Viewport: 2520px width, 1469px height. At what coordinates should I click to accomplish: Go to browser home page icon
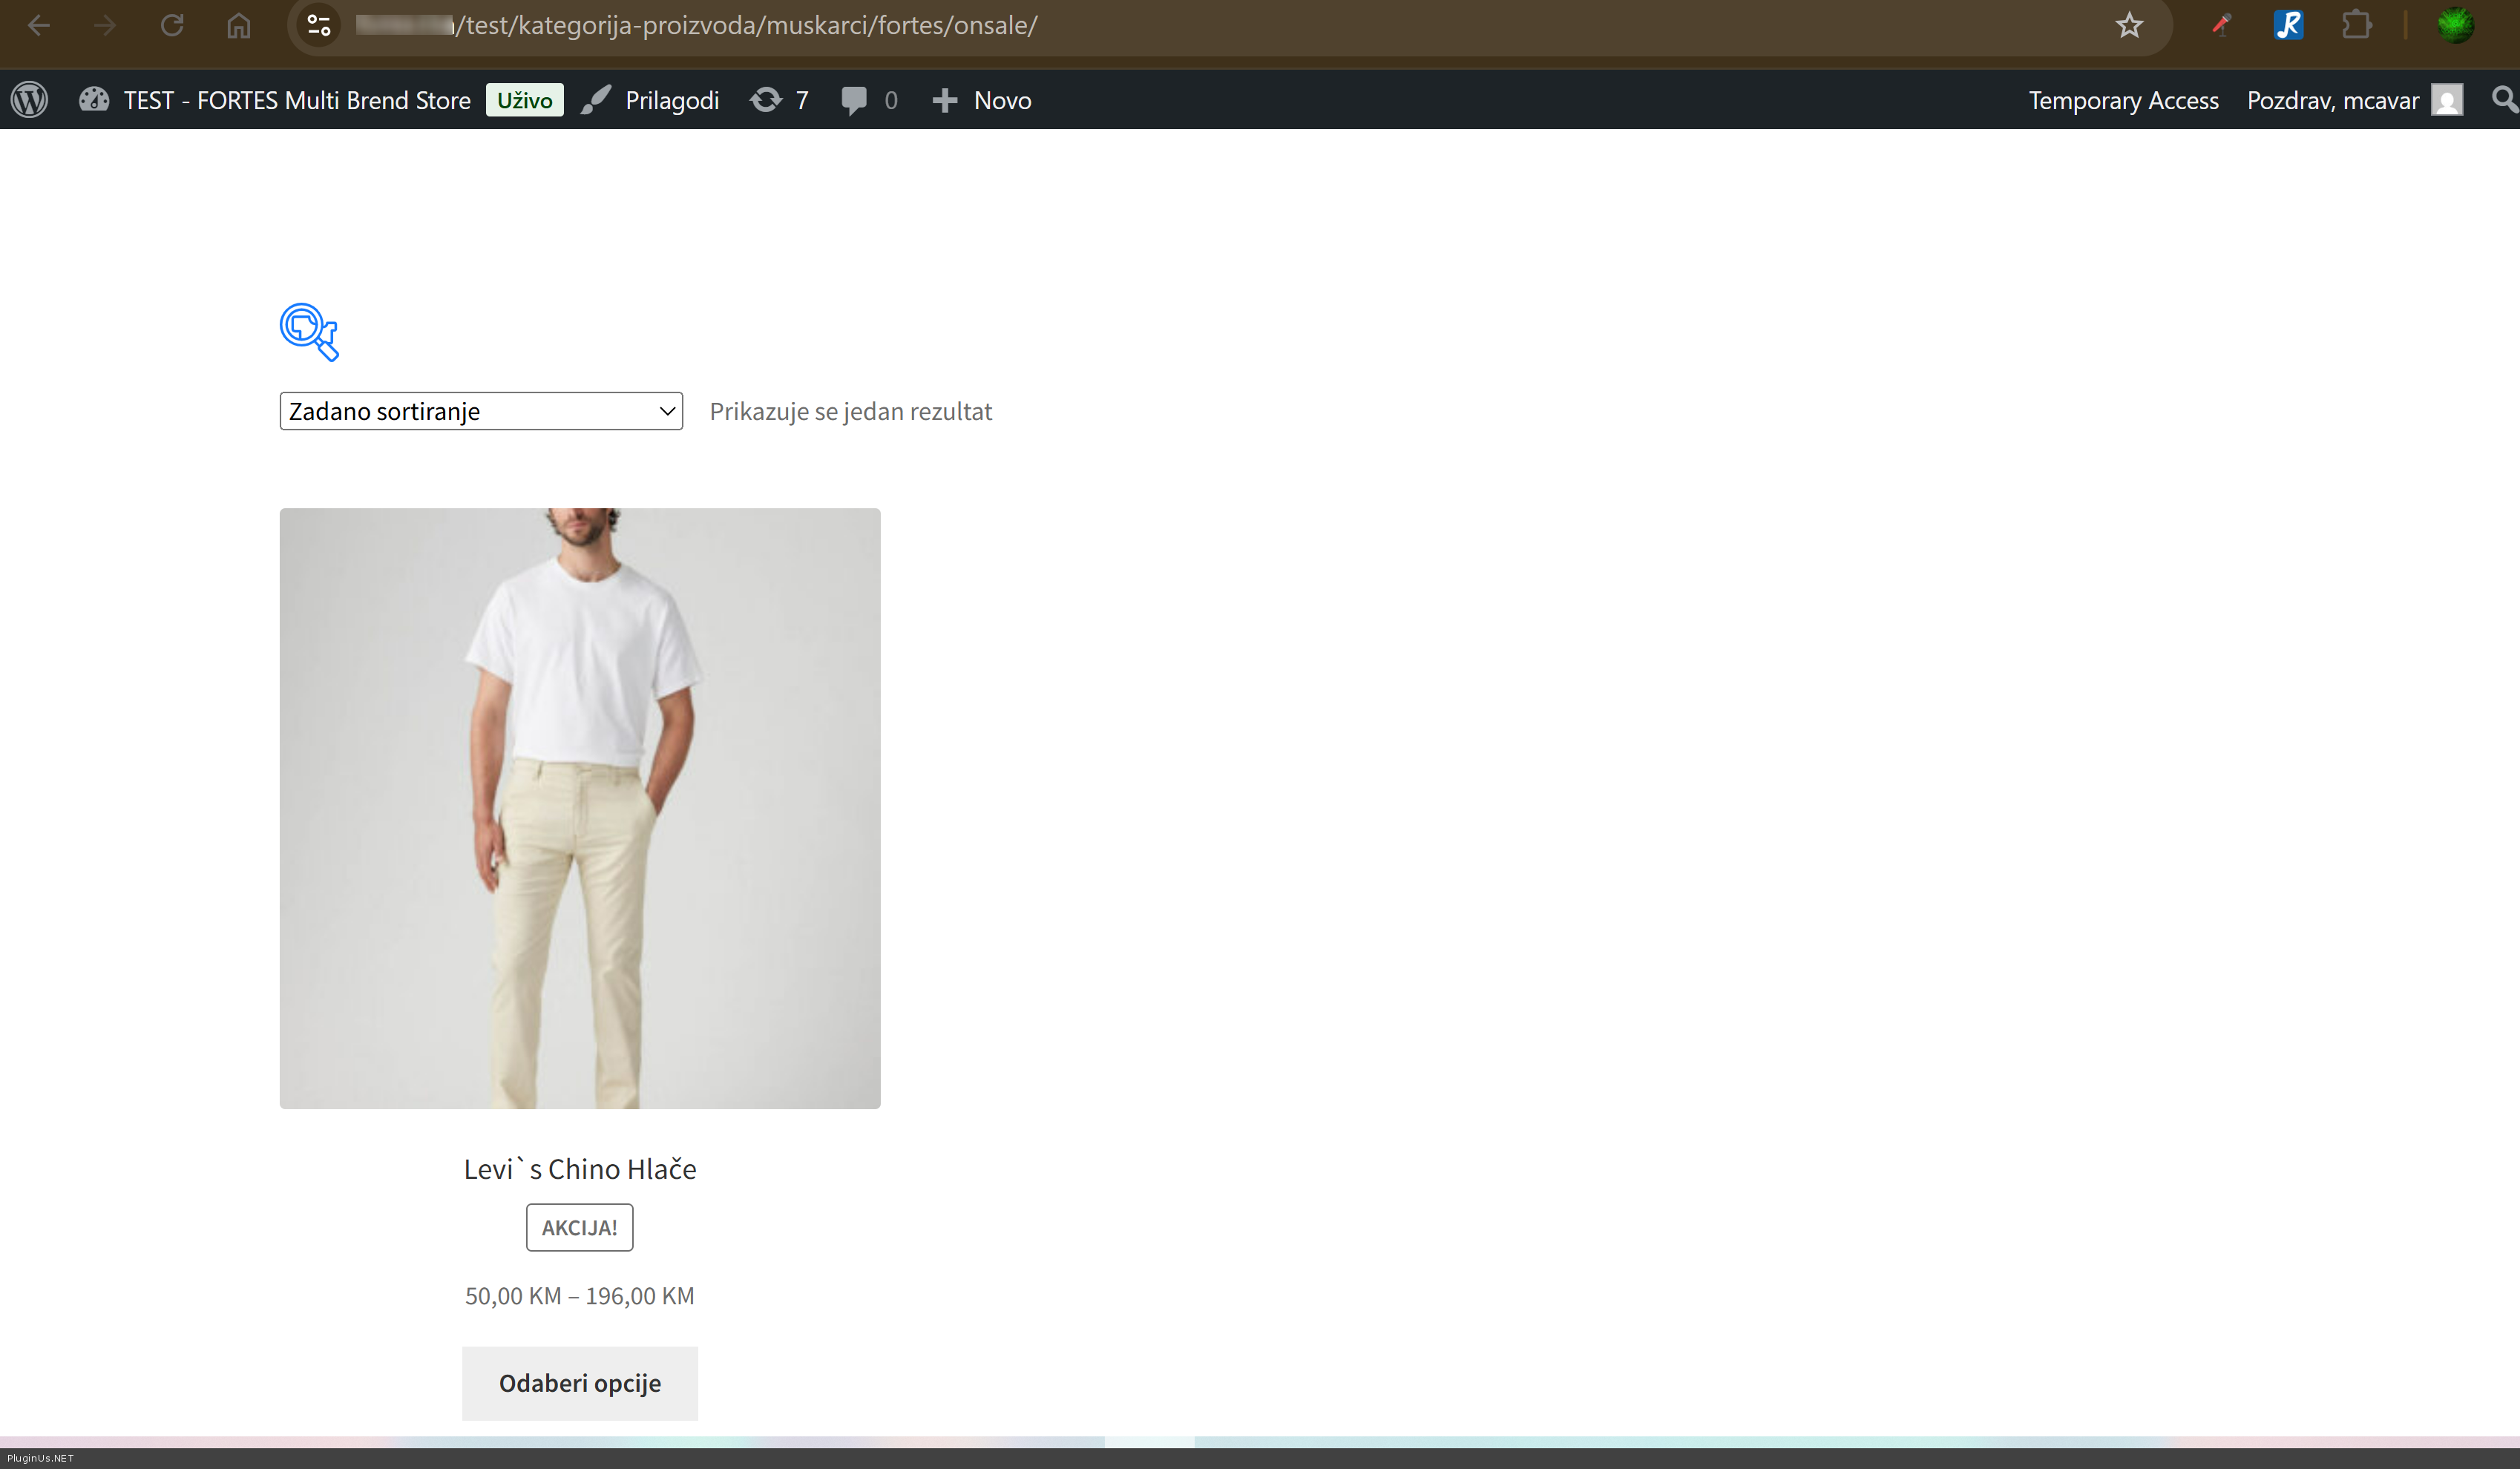coord(238,25)
